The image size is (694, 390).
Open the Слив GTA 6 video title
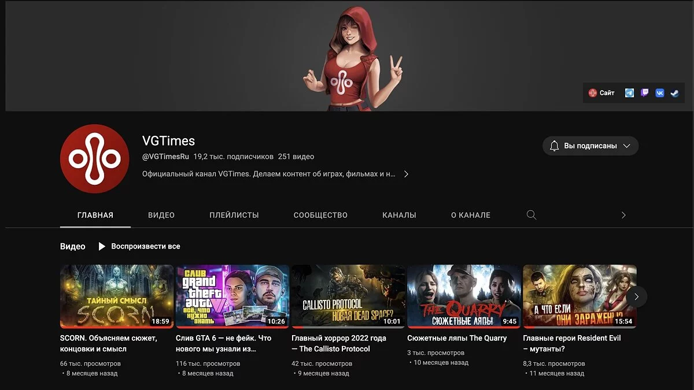[223, 343]
